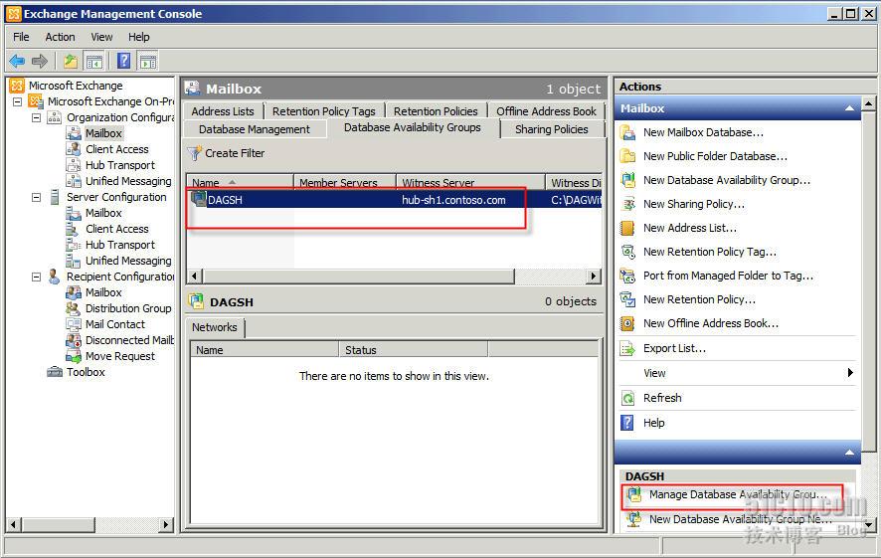Screen dimensions: 881x558
Task: Switch to the Sharing Policies tab
Action: click(552, 129)
